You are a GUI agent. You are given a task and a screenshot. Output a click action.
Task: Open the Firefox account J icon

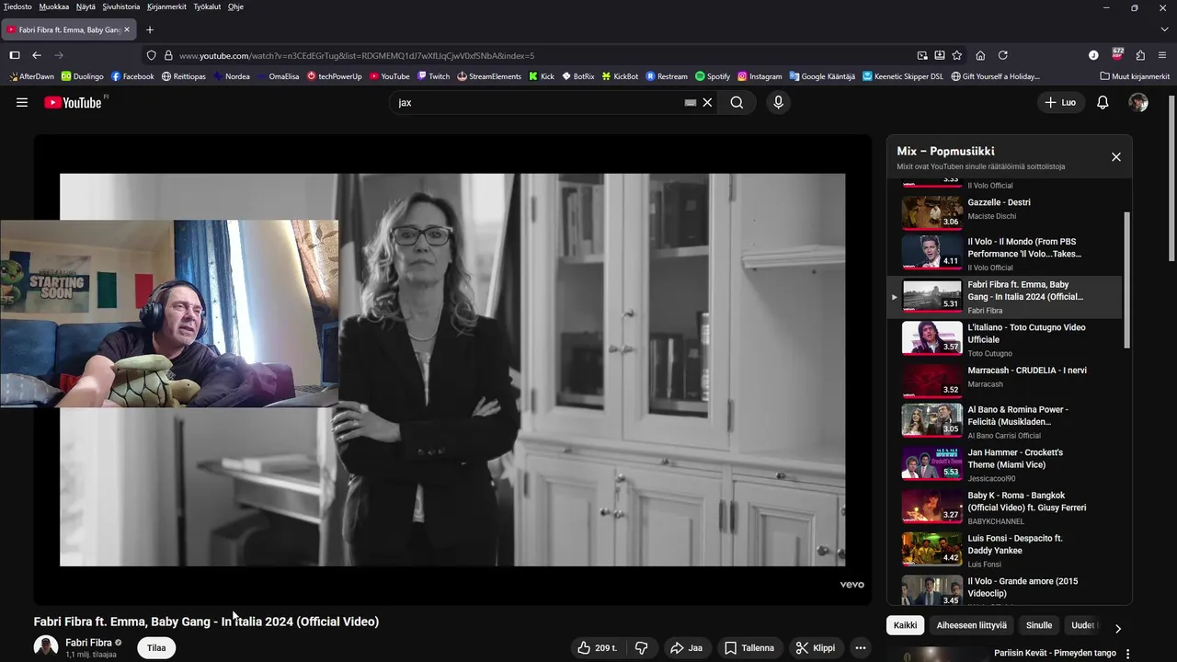[1093, 55]
